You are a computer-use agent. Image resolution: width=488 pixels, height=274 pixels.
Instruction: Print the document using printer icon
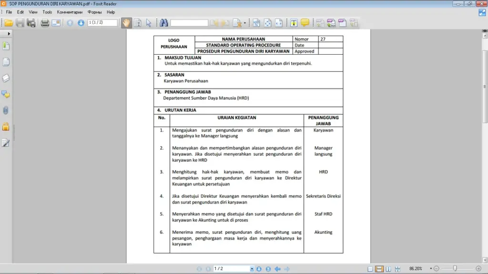[x=45, y=23]
